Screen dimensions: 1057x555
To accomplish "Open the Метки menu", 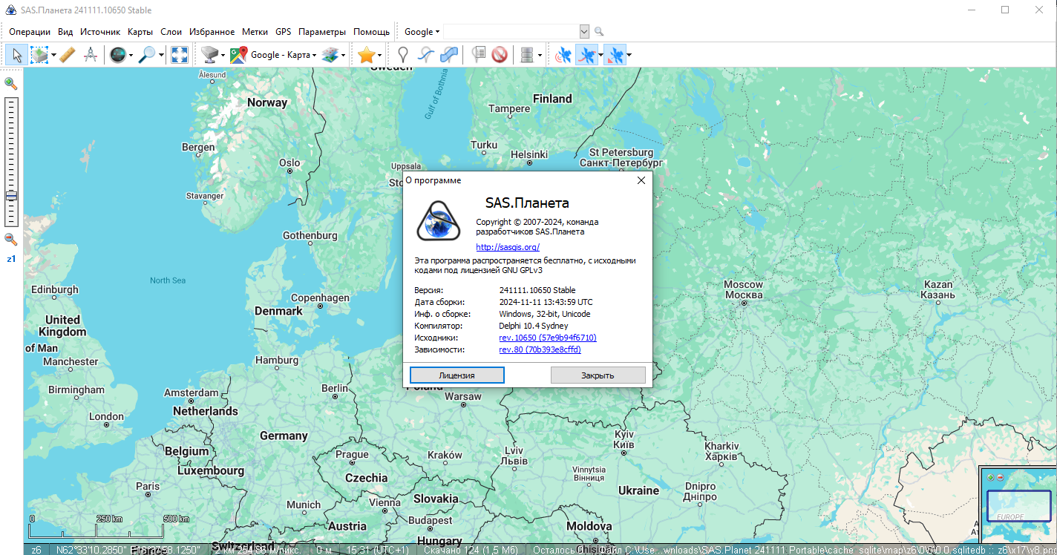I will point(255,32).
